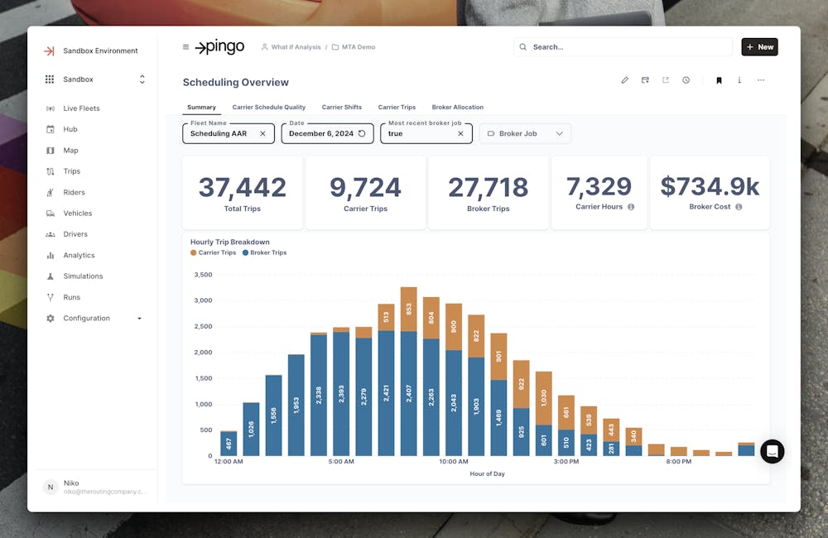Click the 9,724 Carrier Trips card
828x538 pixels.
coord(365,193)
